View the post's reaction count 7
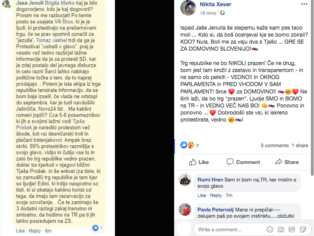The height and width of the screenshot is (236, 314). pyautogui.click(x=197, y=146)
